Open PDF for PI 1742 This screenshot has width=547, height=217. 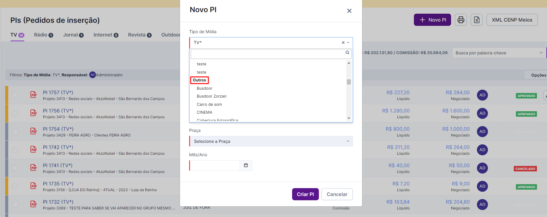34,150
